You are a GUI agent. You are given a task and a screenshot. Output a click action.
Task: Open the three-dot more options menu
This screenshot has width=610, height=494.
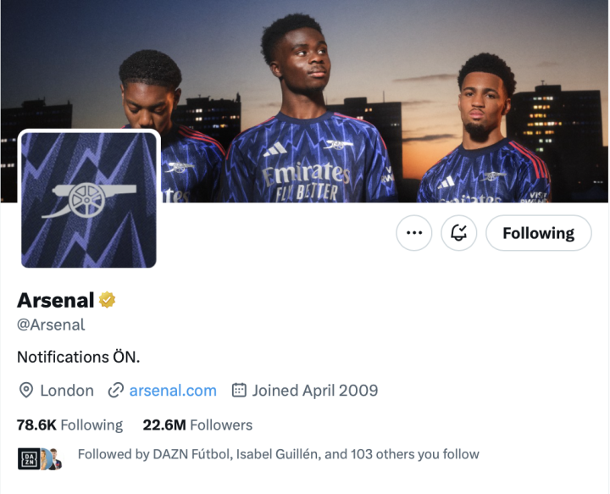(x=413, y=233)
